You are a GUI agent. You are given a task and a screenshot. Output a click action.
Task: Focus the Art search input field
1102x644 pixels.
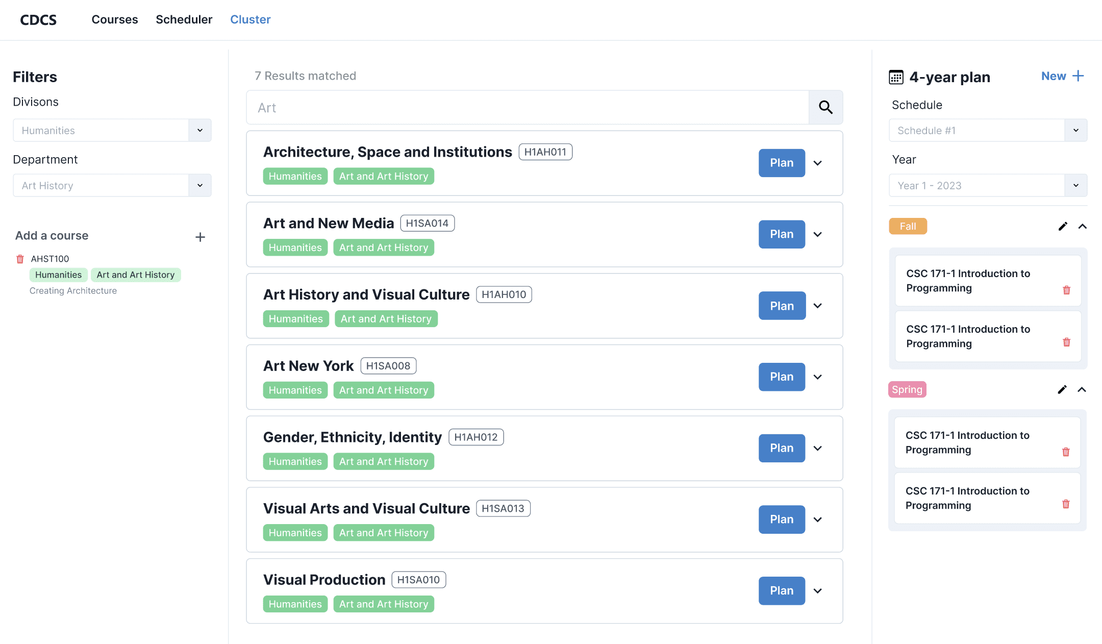(528, 107)
